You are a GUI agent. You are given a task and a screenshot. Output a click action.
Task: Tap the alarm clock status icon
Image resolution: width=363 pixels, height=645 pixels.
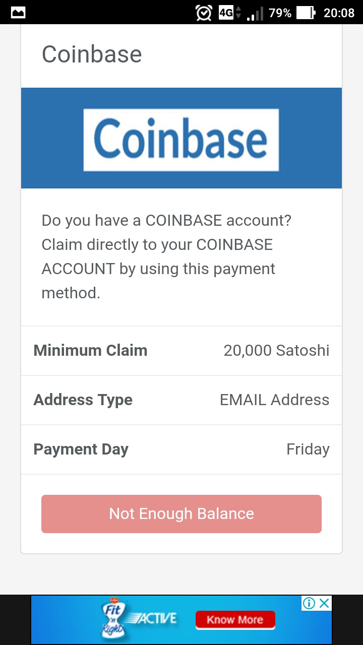coord(204,13)
